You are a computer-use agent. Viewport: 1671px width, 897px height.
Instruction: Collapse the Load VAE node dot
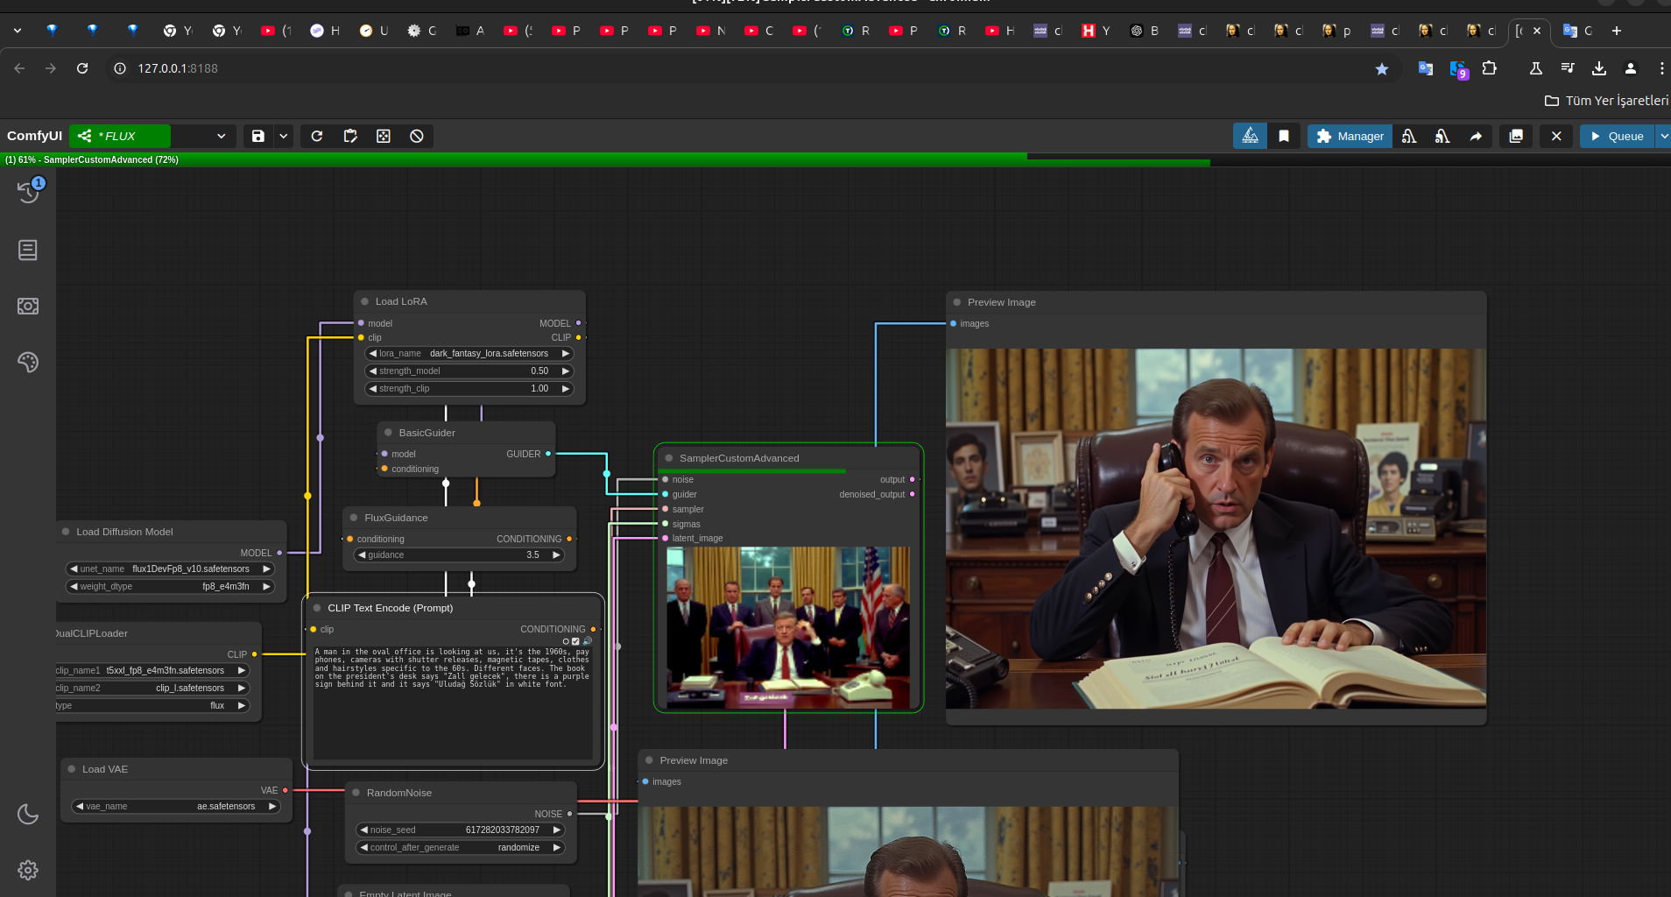(x=72, y=769)
